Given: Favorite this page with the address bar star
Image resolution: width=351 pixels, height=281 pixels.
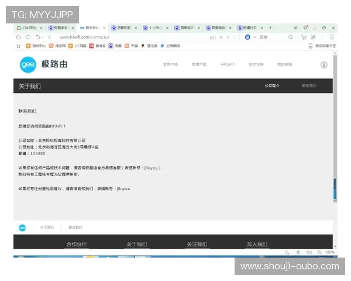Looking at the screenshot, I should (x=221, y=37).
